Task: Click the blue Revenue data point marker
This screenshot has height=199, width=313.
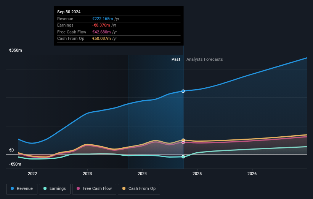Action: 183,91
